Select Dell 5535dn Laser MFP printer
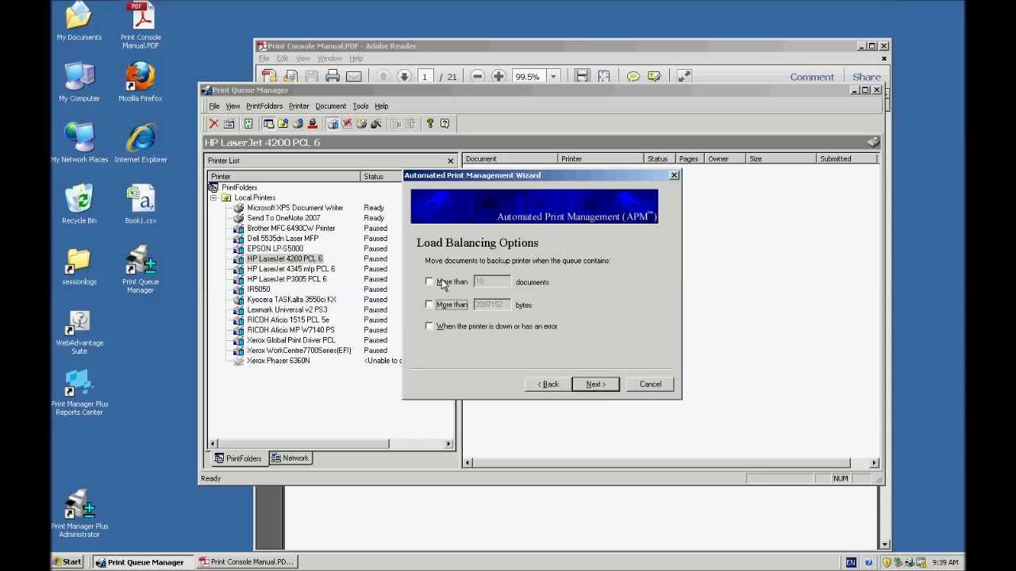 click(283, 239)
